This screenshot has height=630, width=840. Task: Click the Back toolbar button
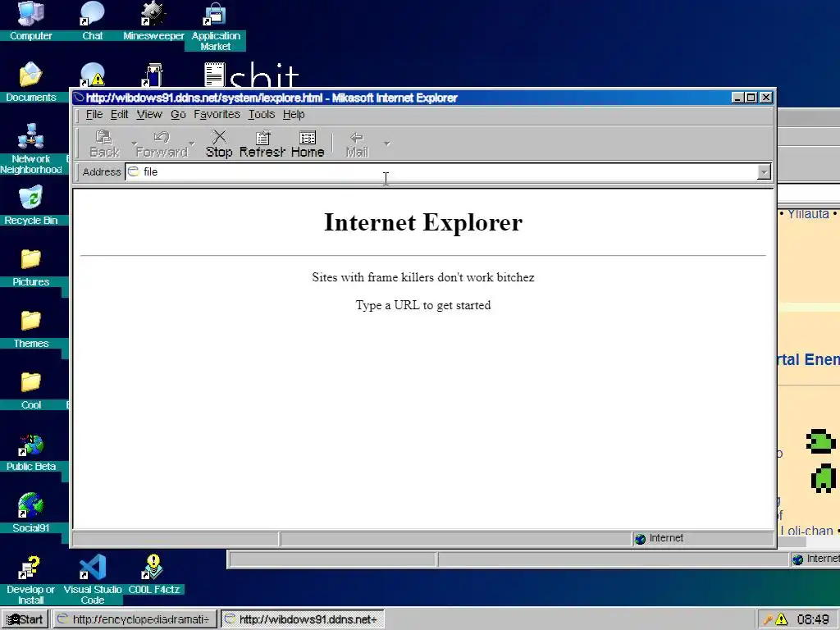[x=104, y=144]
